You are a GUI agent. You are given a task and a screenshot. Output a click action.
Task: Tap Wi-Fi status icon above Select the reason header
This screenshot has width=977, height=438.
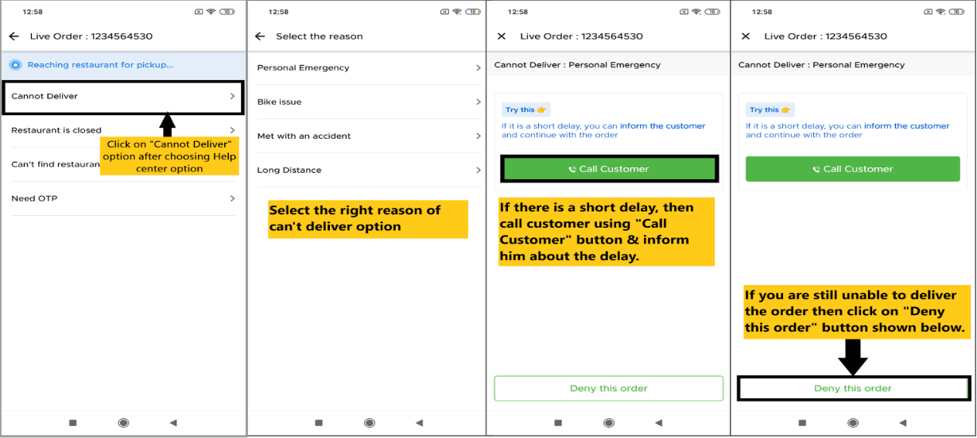[x=456, y=12]
